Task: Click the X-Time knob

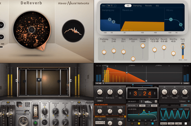Action: (x=100, y=111)
